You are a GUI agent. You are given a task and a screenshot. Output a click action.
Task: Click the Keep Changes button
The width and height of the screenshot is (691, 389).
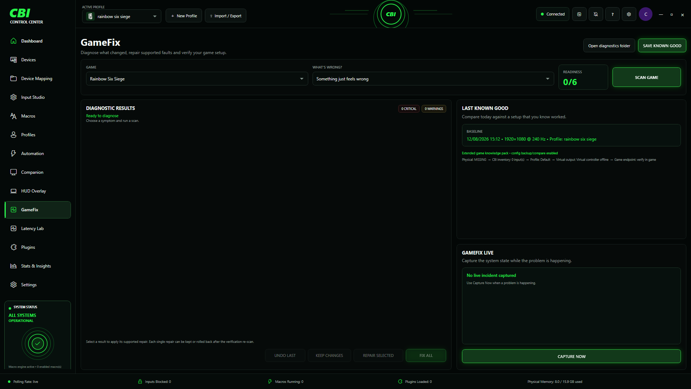[x=329, y=355]
